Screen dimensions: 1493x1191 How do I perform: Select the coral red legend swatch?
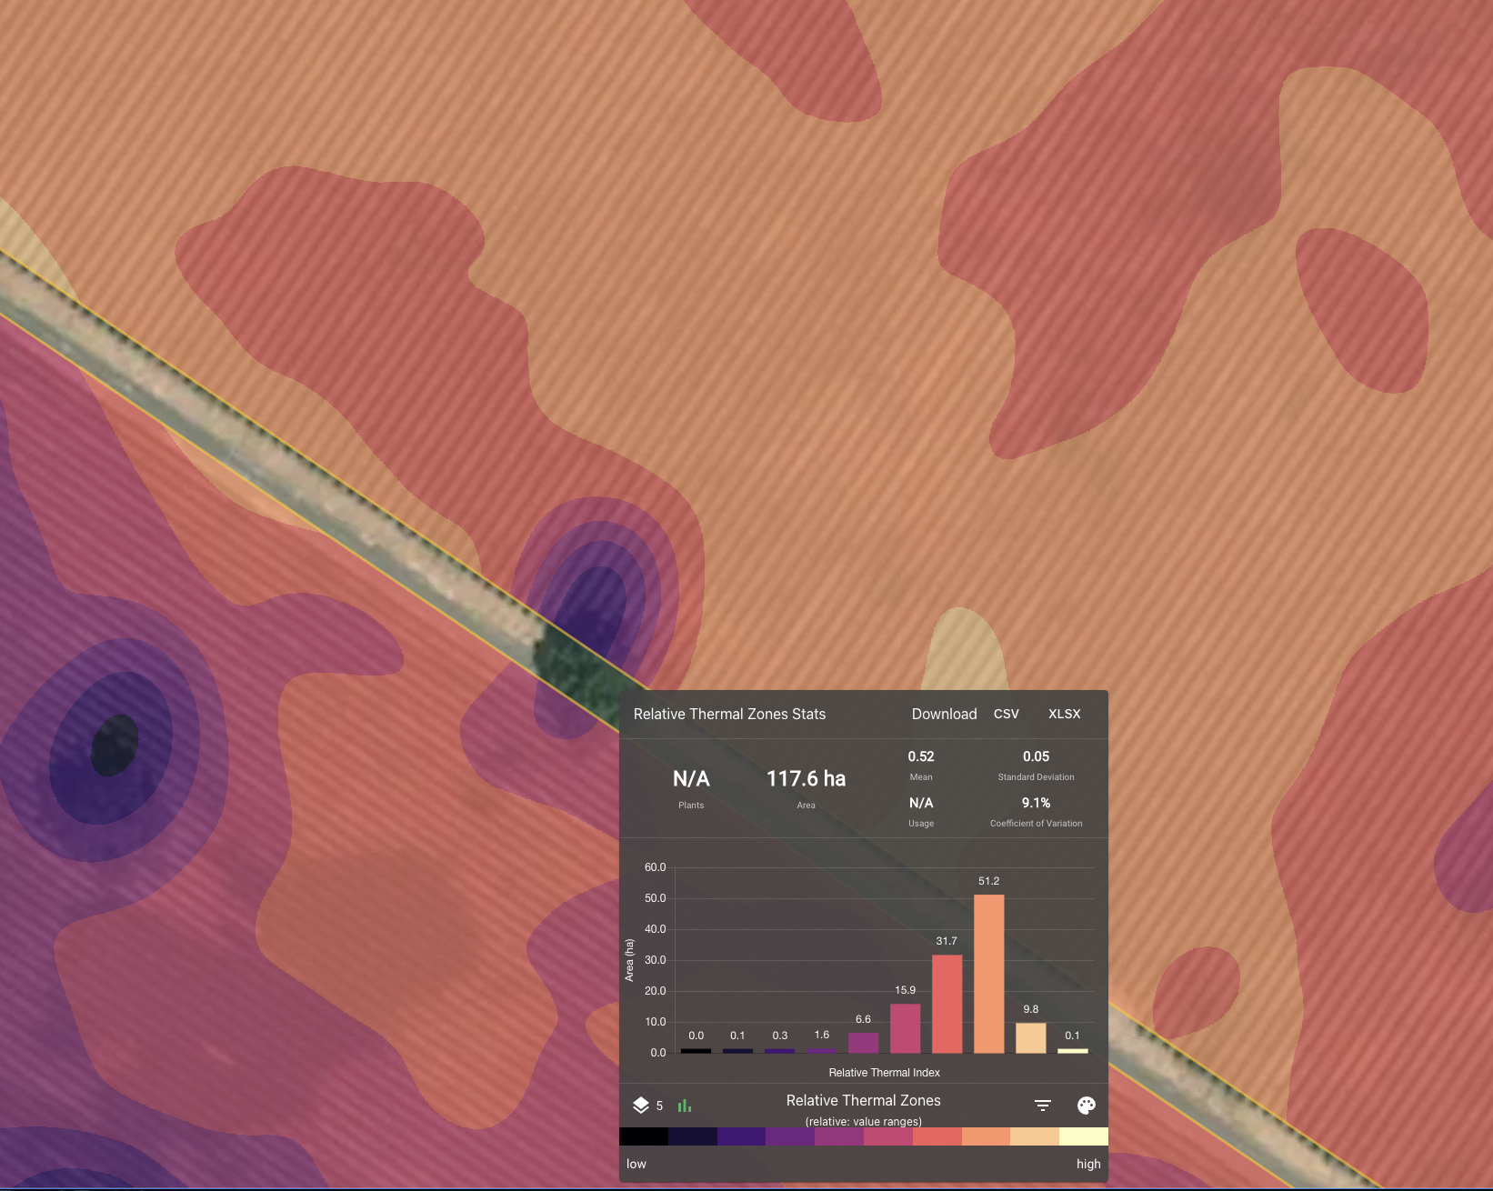937,1136
